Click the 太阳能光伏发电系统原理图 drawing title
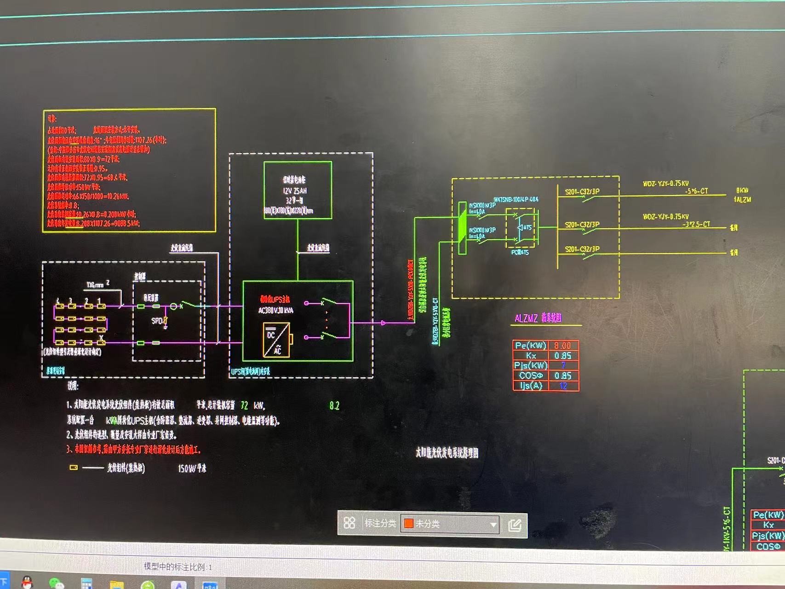785x589 pixels. [447, 453]
